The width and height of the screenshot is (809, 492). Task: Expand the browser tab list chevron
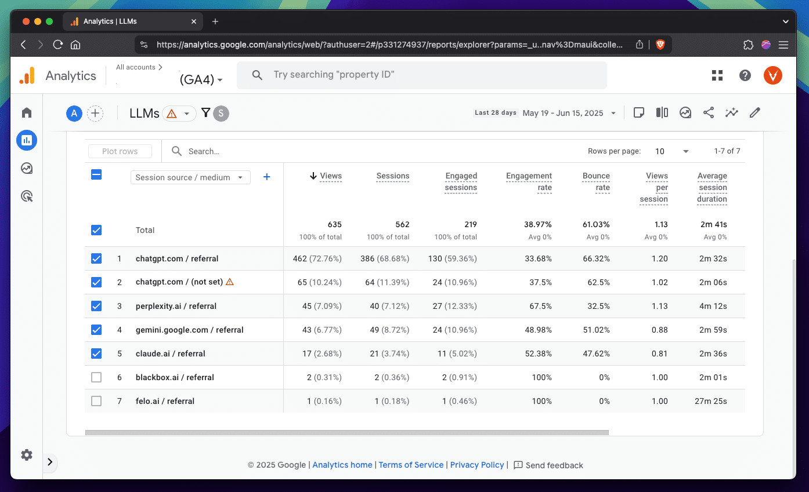pos(785,21)
